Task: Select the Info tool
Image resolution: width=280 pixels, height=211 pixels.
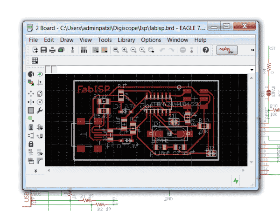Action: (x=31, y=74)
